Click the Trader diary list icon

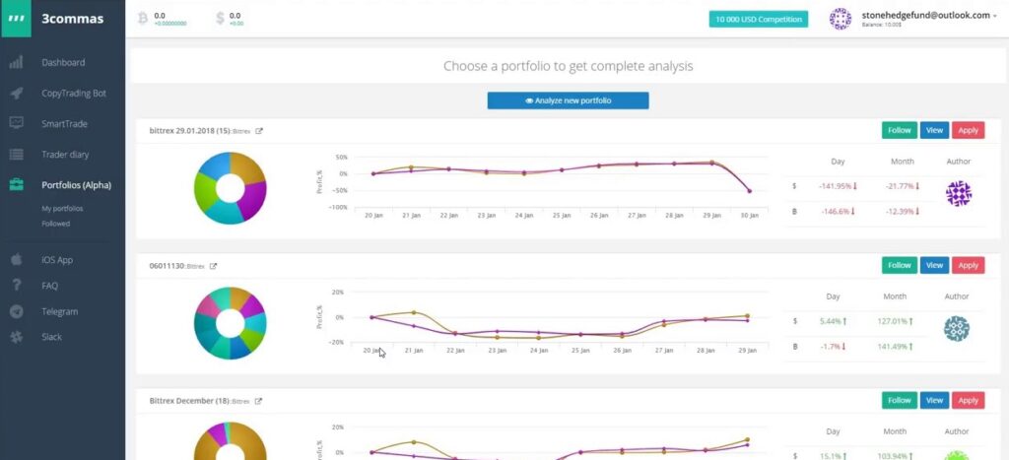click(x=16, y=155)
